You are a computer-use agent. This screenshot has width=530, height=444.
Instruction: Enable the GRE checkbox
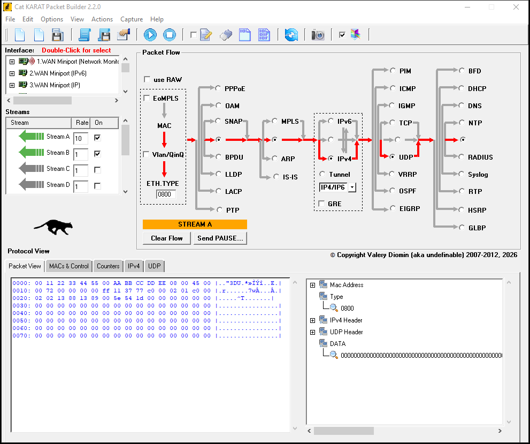click(x=321, y=204)
